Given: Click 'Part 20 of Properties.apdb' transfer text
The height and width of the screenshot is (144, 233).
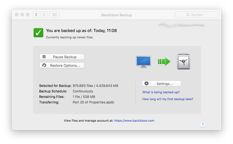Looking at the screenshot, I should (x=93, y=102).
